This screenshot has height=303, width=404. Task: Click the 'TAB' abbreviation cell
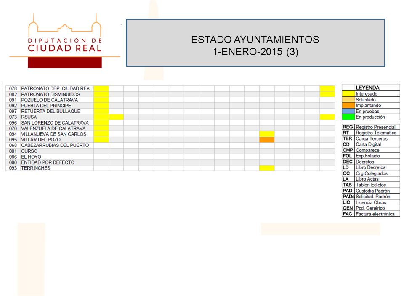[x=348, y=185]
